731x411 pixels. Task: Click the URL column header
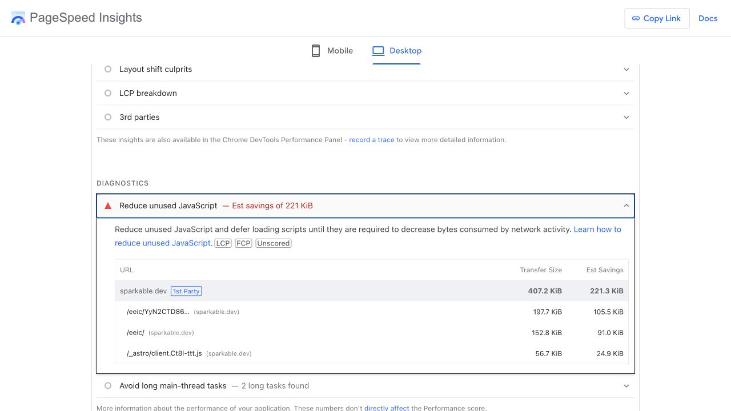point(127,270)
